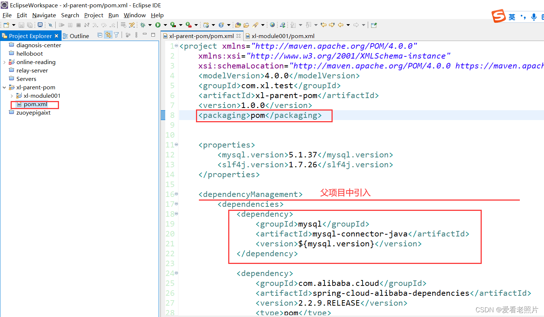
Task: Click the New Server/web project icon
Action: coord(206,25)
